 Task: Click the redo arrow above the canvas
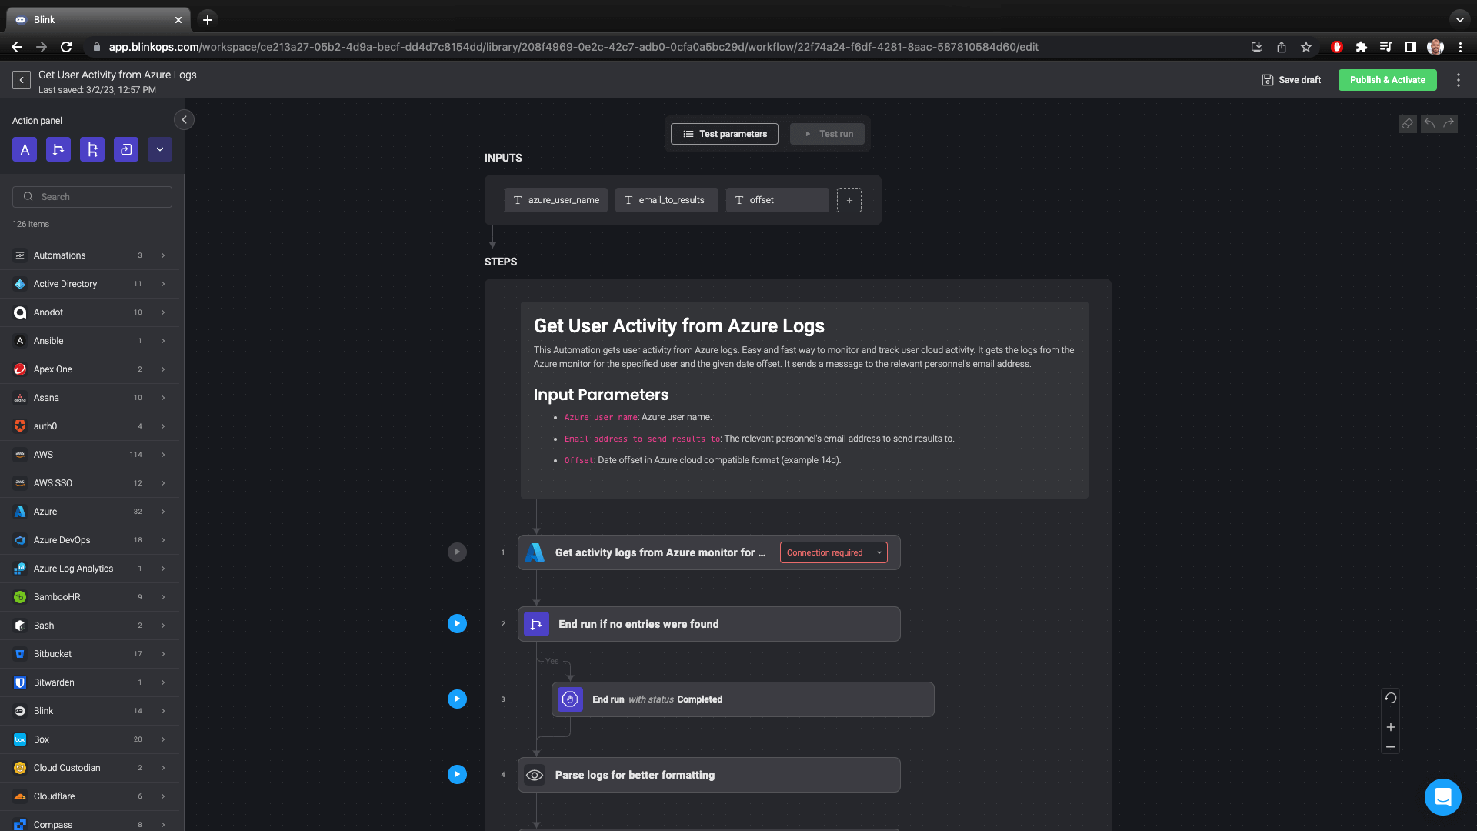(1449, 124)
